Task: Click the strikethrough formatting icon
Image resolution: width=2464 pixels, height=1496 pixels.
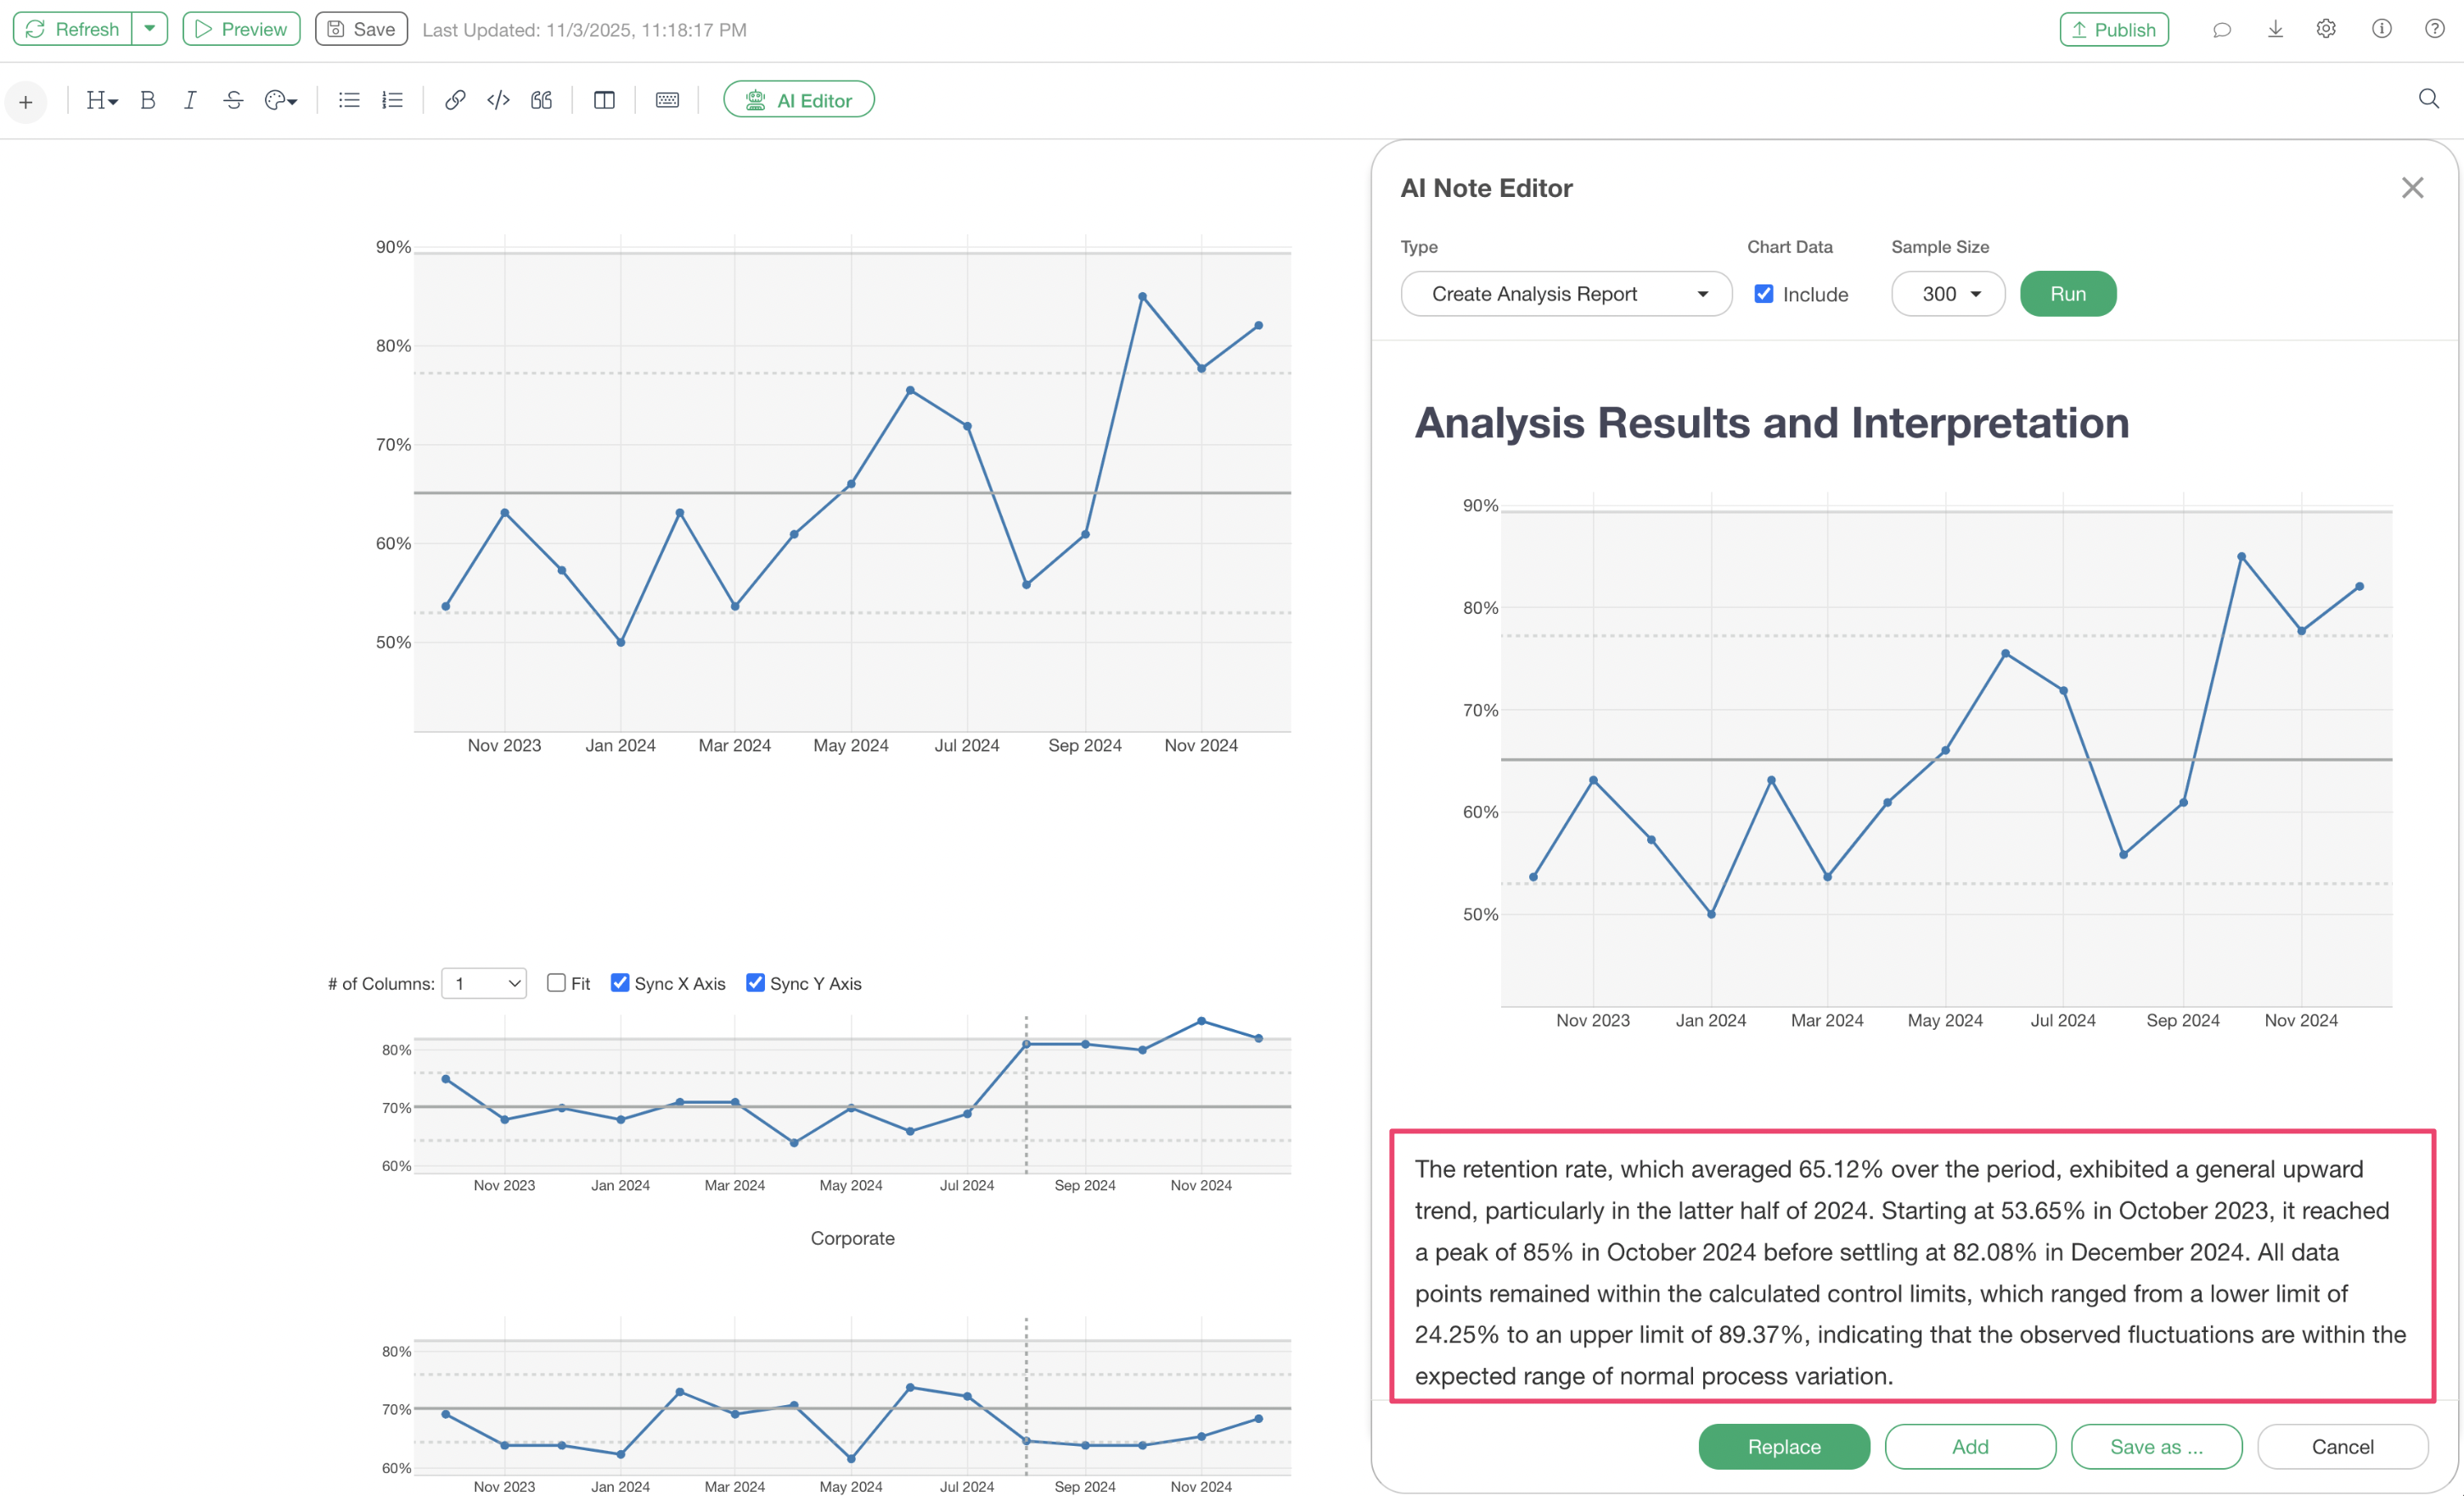Action: tap(233, 100)
